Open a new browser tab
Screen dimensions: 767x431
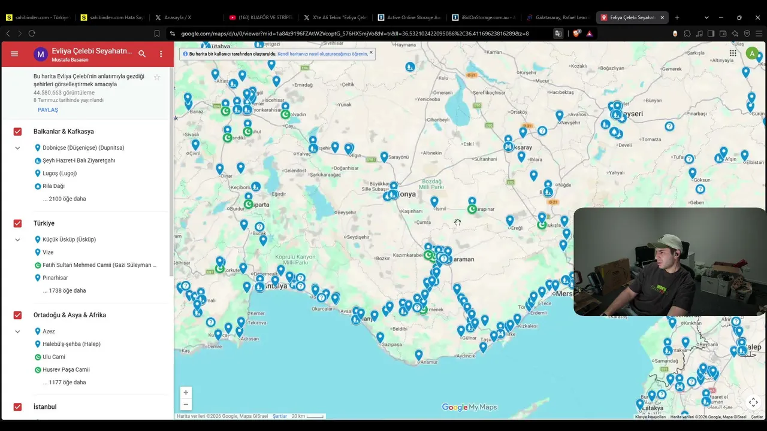677,17
